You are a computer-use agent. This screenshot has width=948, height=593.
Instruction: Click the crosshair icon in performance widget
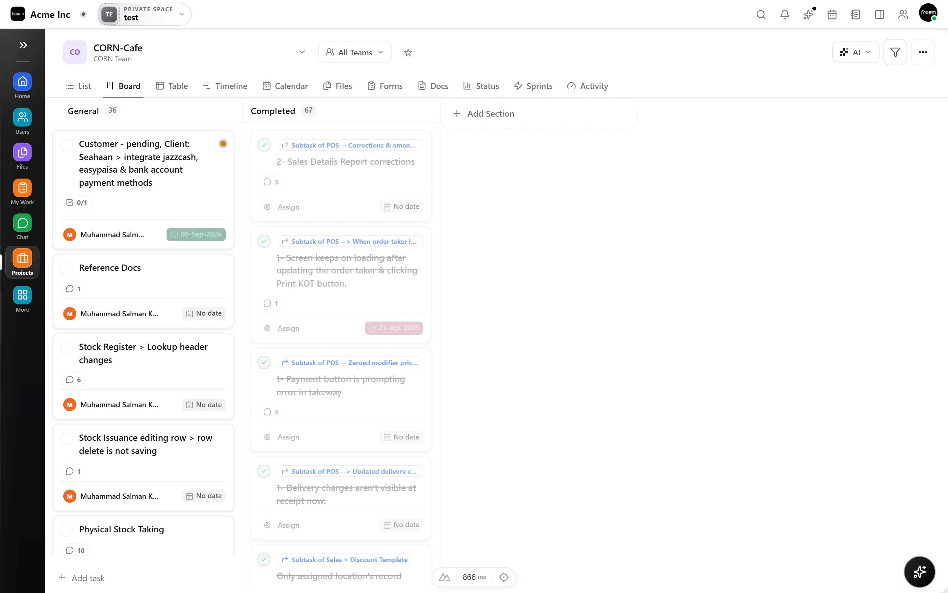click(x=504, y=577)
